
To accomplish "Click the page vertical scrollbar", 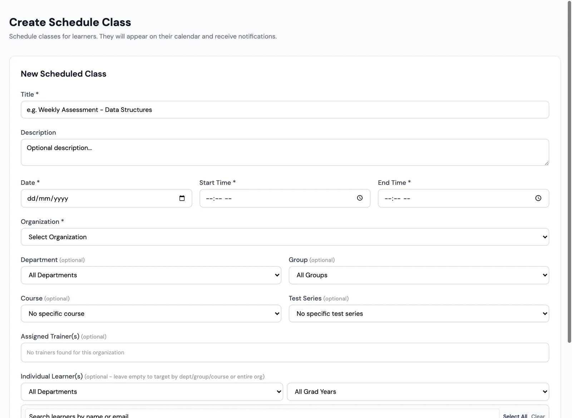I will coord(569,172).
